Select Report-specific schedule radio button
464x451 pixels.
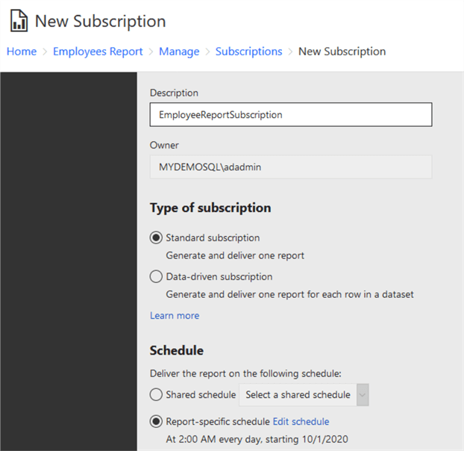156,422
